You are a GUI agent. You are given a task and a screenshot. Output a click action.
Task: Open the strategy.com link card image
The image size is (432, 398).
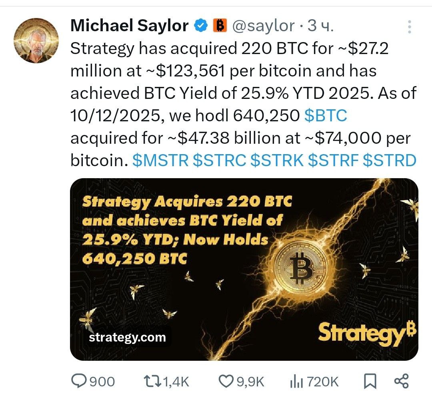coord(244,269)
